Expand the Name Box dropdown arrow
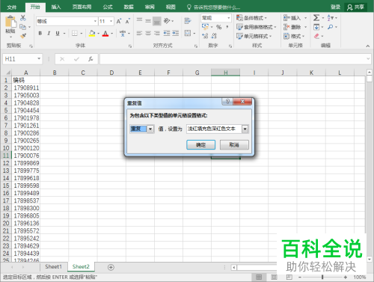This screenshot has width=374, height=282. pyautogui.click(x=39, y=59)
